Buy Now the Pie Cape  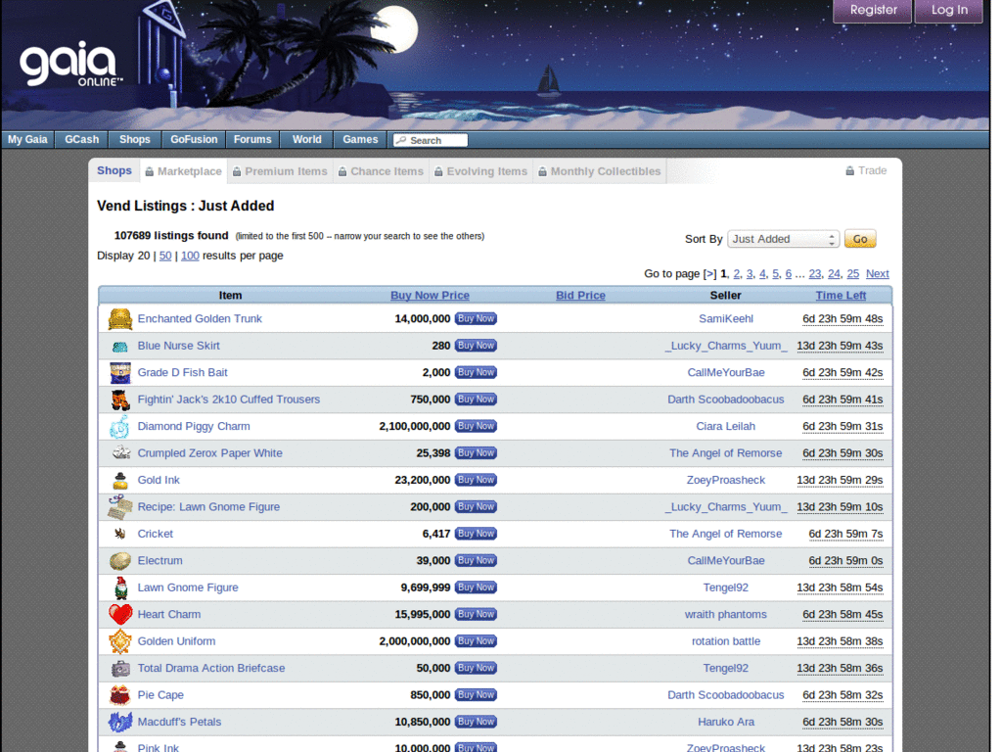pyautogui.click(x=476, y=694)
